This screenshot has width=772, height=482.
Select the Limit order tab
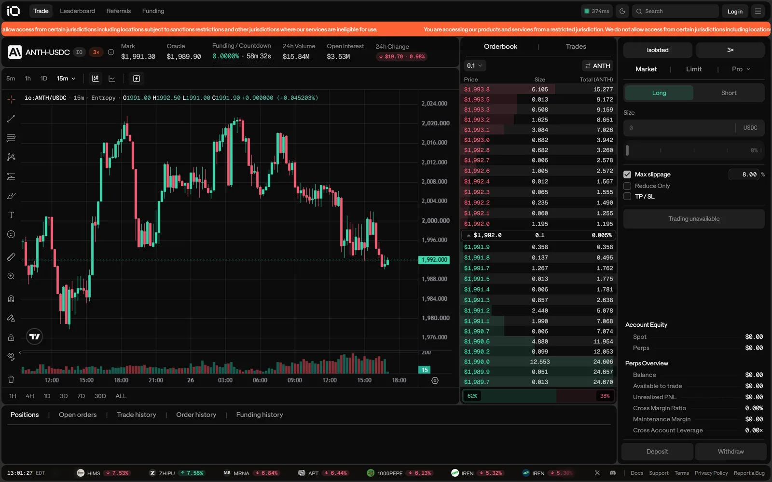coord(694,69)
